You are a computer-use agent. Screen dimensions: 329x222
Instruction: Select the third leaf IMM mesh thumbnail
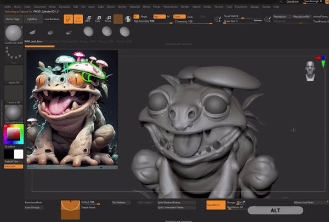[x=69, y=32]
